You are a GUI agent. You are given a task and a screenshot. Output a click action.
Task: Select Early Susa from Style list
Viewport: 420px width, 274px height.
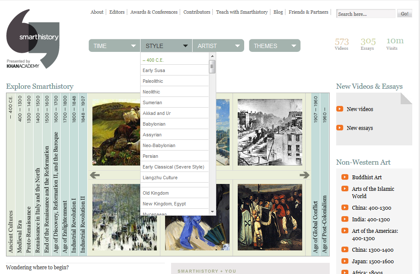click(175, 70)
